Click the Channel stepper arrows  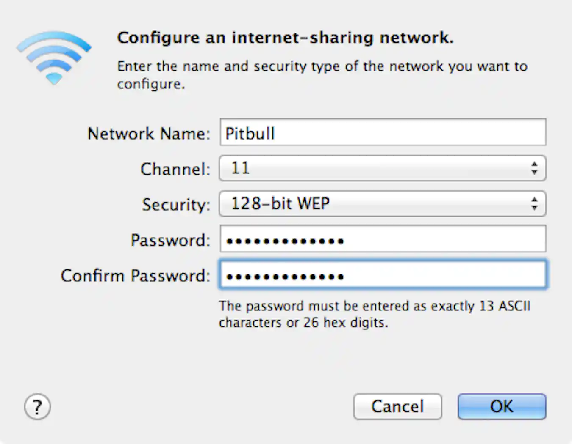tap(535, 168)
